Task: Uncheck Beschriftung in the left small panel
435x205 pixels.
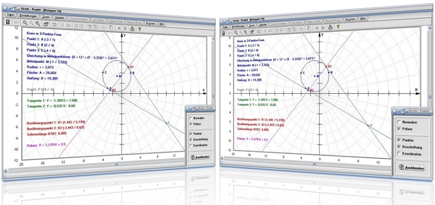Action: 190,139
